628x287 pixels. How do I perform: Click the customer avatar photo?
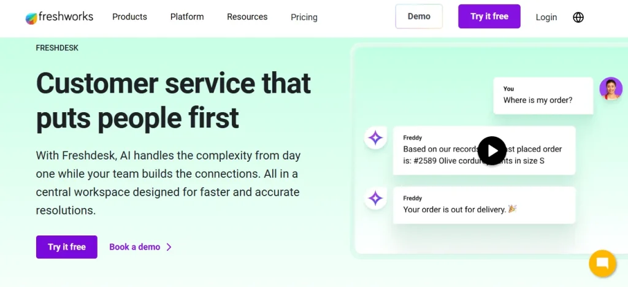click(611, 88)
